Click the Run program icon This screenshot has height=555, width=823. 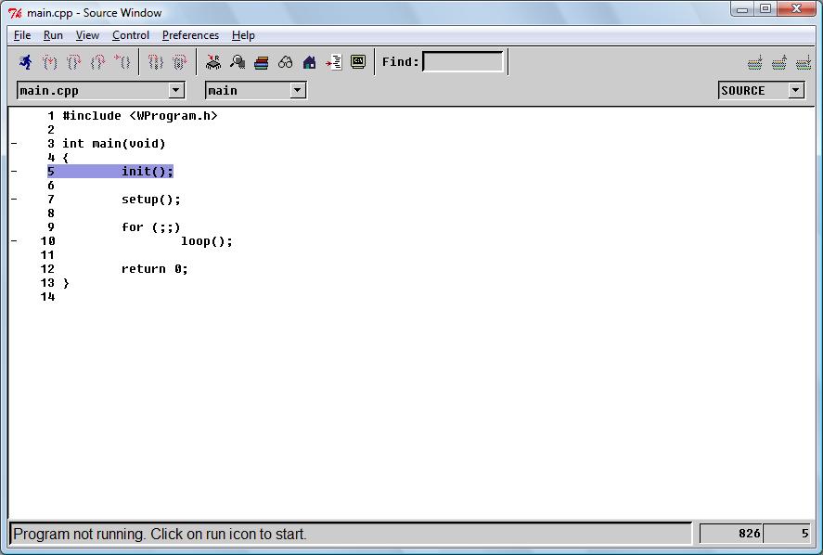pos(25,62)
